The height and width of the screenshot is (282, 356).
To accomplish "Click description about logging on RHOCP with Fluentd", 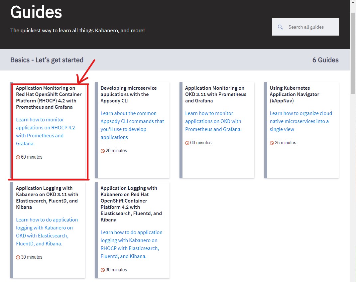I will click(x=131, y=244).
